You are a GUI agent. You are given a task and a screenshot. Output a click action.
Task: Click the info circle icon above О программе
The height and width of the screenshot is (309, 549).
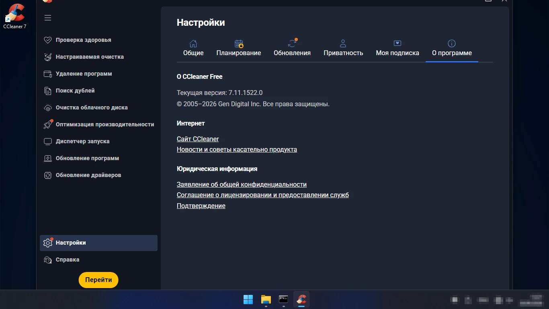[x=452, y=43]
